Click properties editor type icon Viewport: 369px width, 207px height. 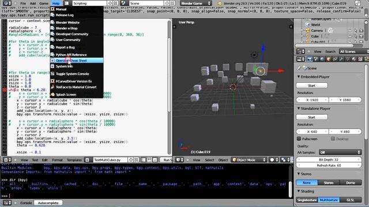[x=300, y=59]
